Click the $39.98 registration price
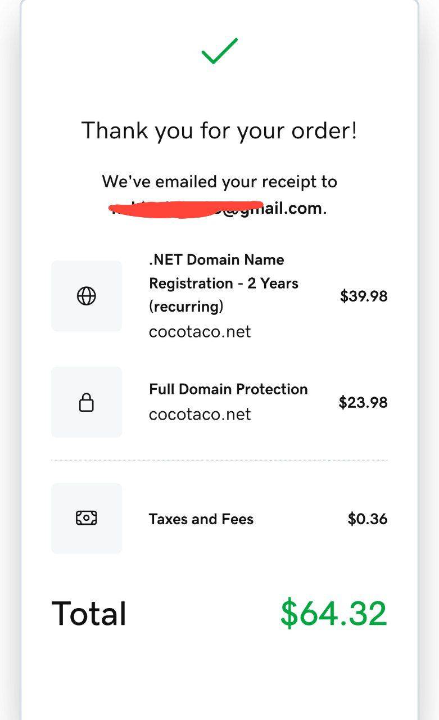 tap(363, 296)
